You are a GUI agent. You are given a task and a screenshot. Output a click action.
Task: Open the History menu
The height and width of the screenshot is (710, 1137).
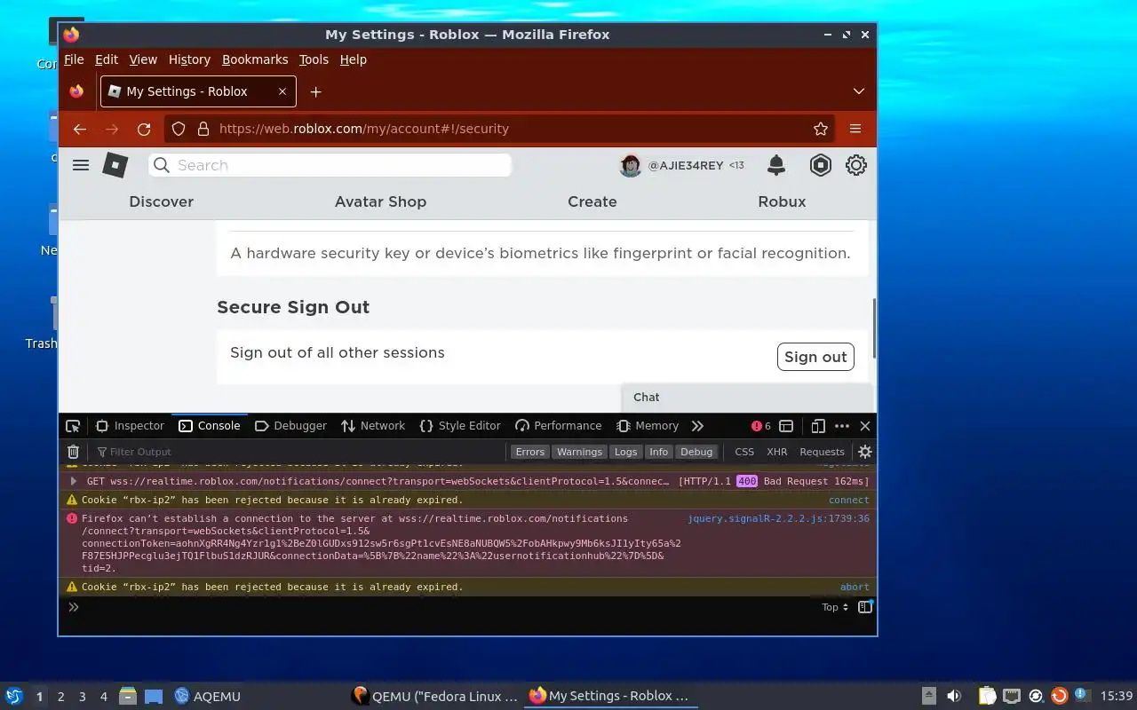tap(189, 59)
